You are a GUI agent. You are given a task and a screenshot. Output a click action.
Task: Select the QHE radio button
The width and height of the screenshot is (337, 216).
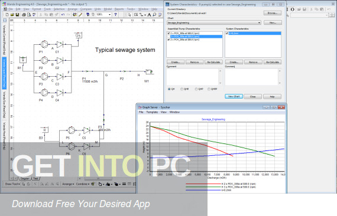click(x=182, y=89)
